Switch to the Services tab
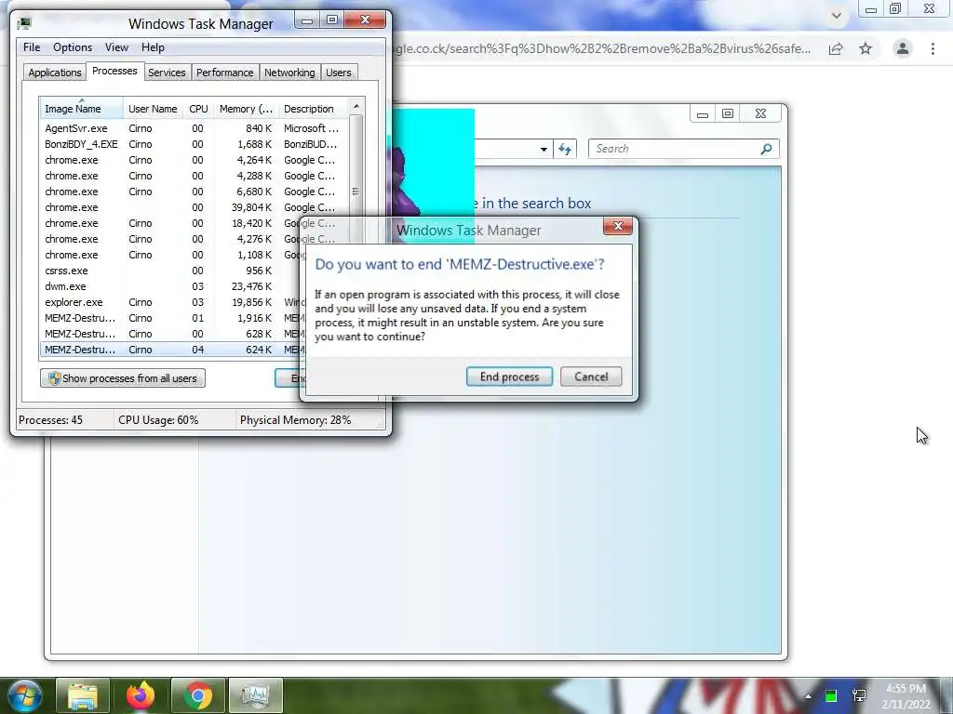Image resolution: width=953 pixels, height=714 pixels. [167, 73]
